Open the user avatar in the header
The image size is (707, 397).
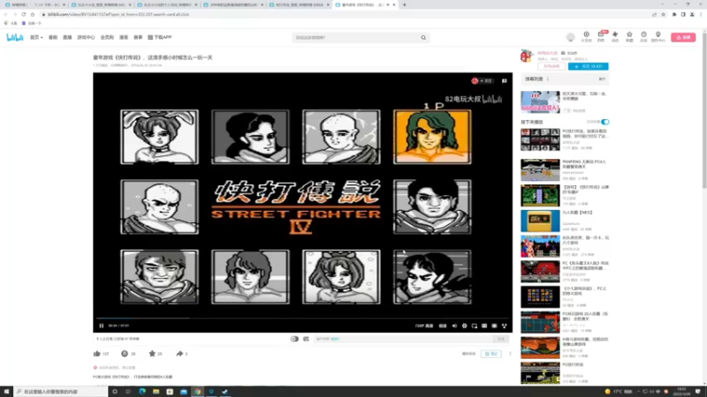click(570, 37)
